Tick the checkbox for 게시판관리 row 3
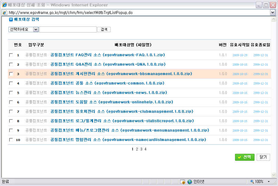This screenshot has width=278, height=186. pyautogui.click(x=11, y=74)
